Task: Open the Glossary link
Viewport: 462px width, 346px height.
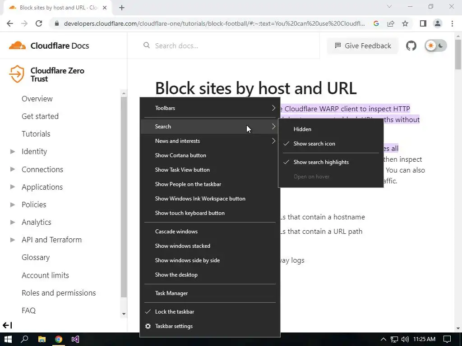Action: (x=36, y=257)
